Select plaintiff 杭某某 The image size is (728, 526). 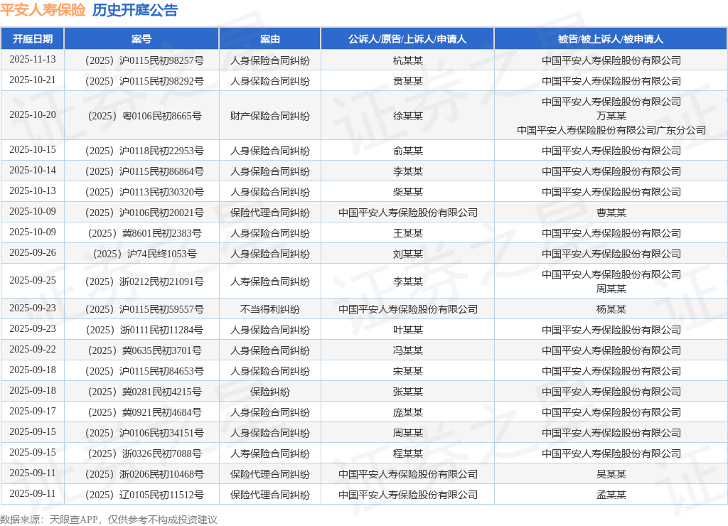[x=407, y=61]
